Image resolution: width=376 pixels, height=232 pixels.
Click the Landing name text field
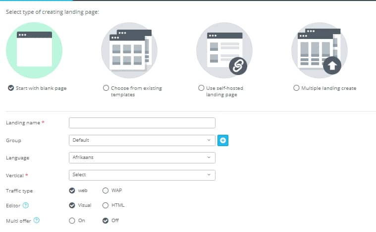tap(142, 123)
